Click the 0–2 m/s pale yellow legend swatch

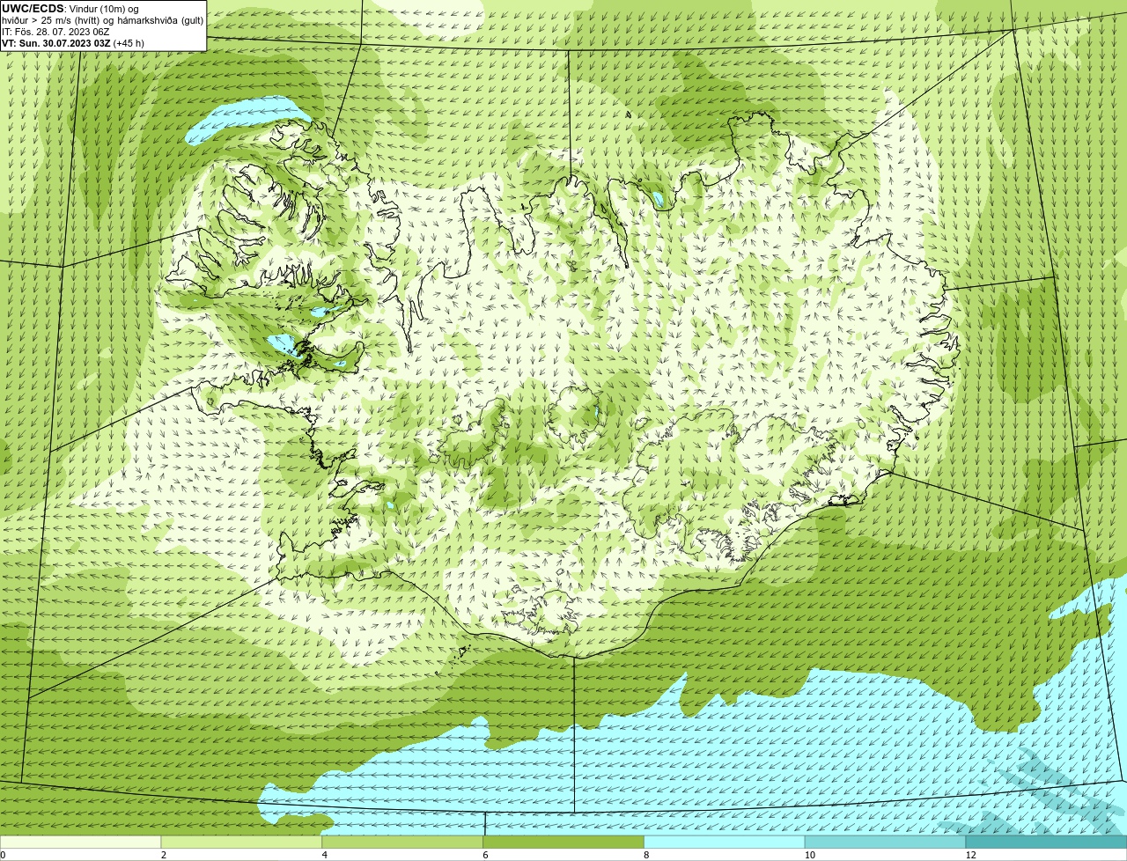click(80, 843)
